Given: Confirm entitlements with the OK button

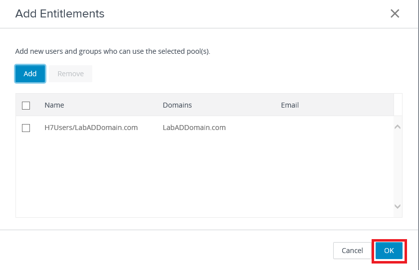Looking at the screenshot, I should click(389, 251).
